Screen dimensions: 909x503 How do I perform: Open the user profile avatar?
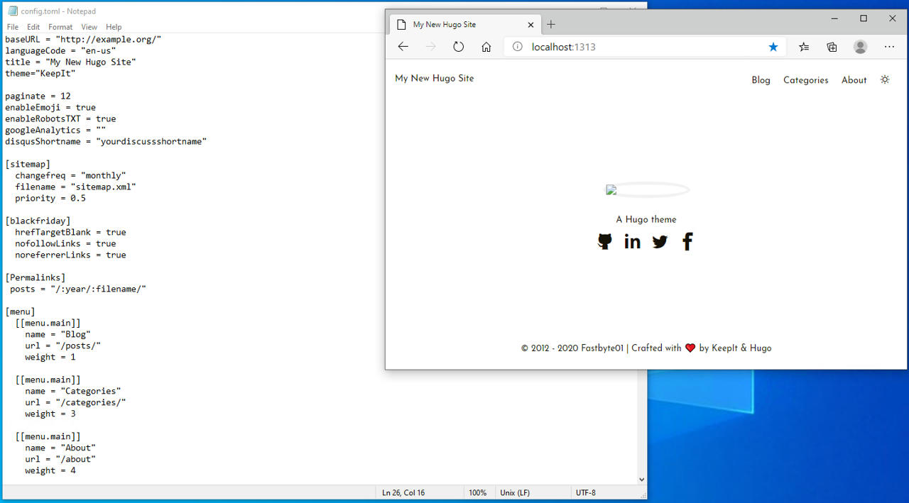point(860,47)
